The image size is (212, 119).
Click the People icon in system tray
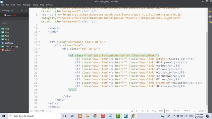click(x=169, y=116)
